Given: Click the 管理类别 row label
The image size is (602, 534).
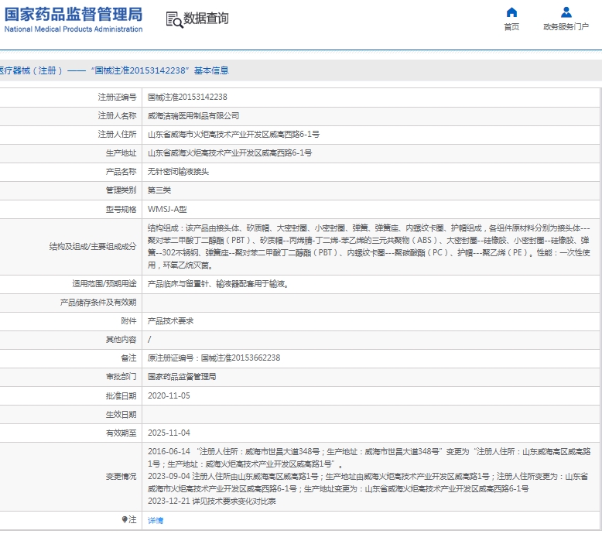Looking at the screenshot, I should pyautogui.click(x=121, y=190).
